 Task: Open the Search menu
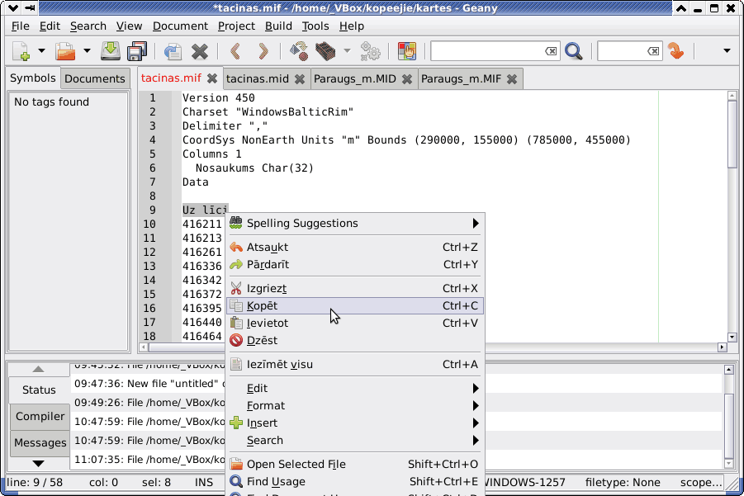88,26
